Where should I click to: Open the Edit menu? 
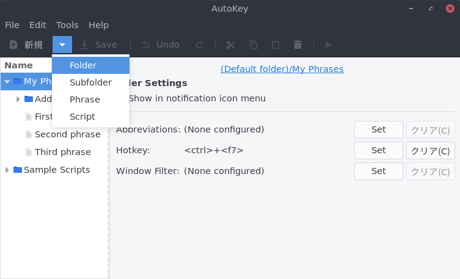[x=37, y=25]
